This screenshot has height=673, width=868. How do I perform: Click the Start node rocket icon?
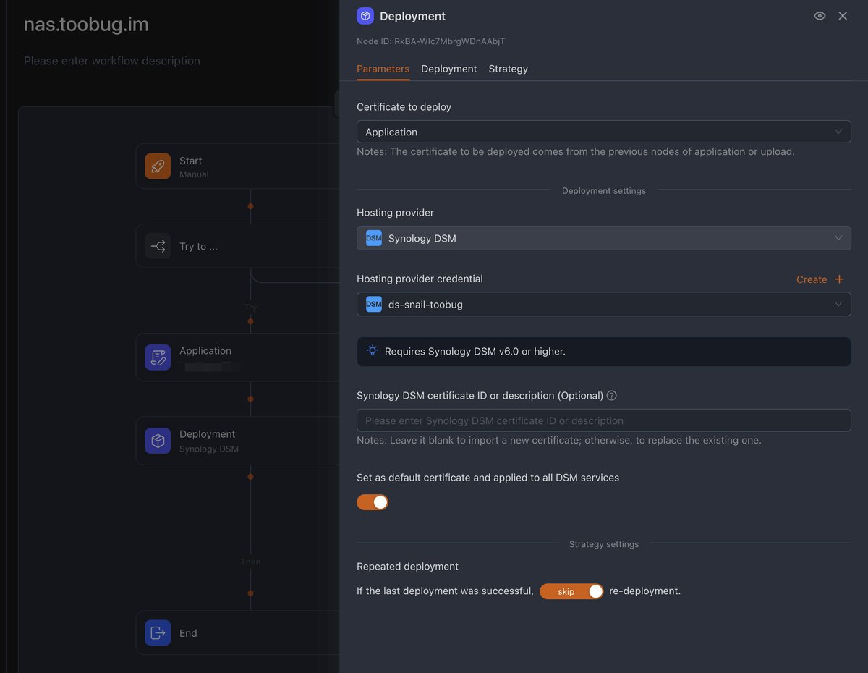[158, 166]
